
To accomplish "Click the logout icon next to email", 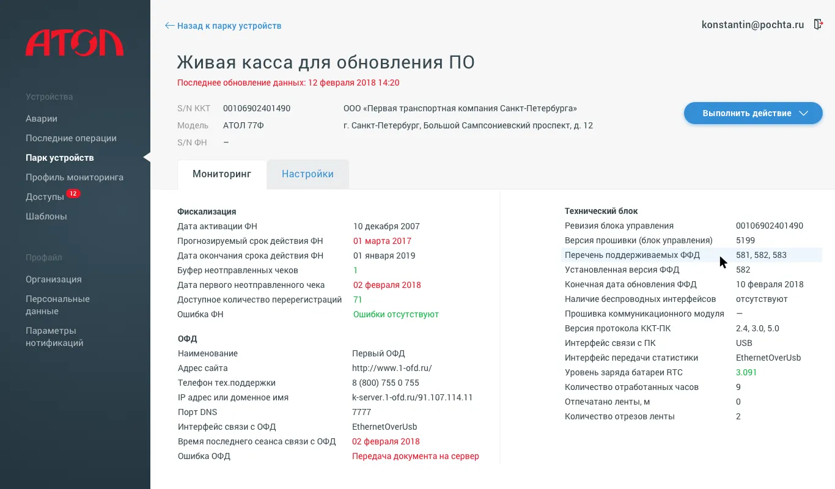I will click(818, 24).
